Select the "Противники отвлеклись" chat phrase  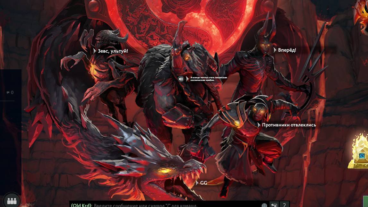[x=289, y=125]
